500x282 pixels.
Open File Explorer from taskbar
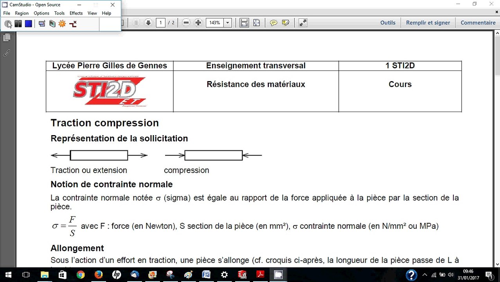pyautogui.click(x=44, y=275)
